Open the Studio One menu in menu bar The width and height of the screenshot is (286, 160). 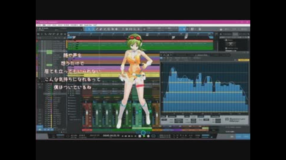[x=88, y=25]
